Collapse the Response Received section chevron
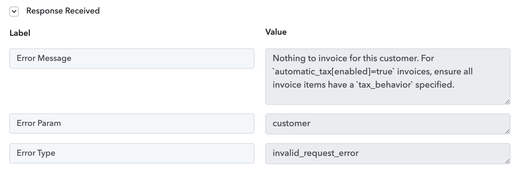 pyautogui.click(x=14, y=12)
